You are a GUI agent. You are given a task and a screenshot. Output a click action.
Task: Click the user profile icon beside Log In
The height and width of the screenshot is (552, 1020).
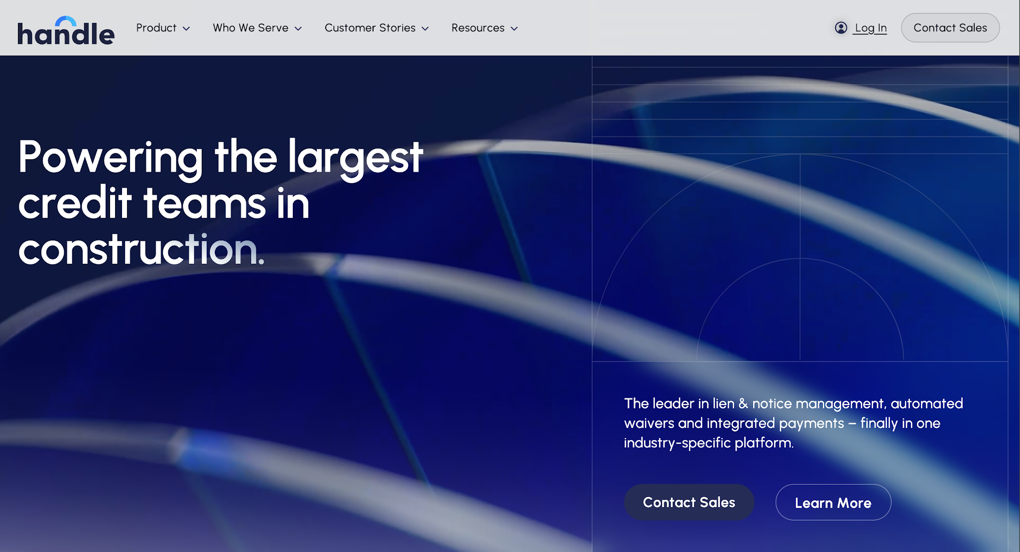(841, 28)
